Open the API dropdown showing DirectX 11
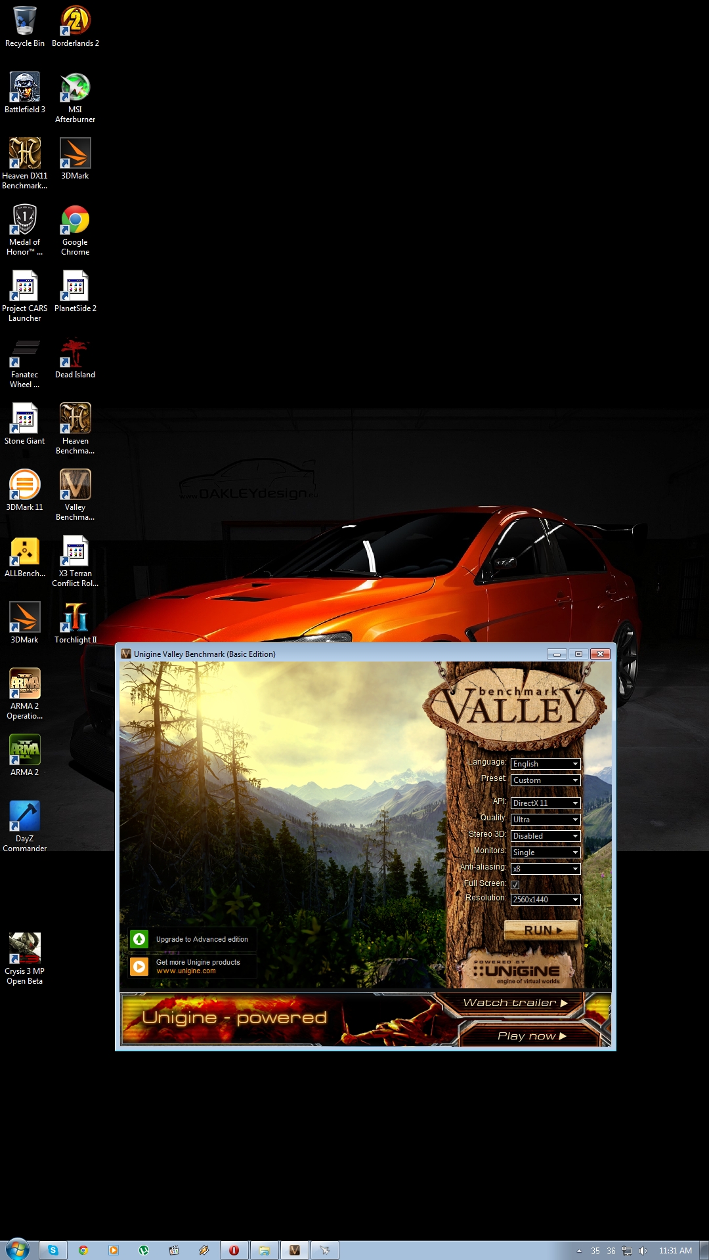 click(x=546, y=803)
